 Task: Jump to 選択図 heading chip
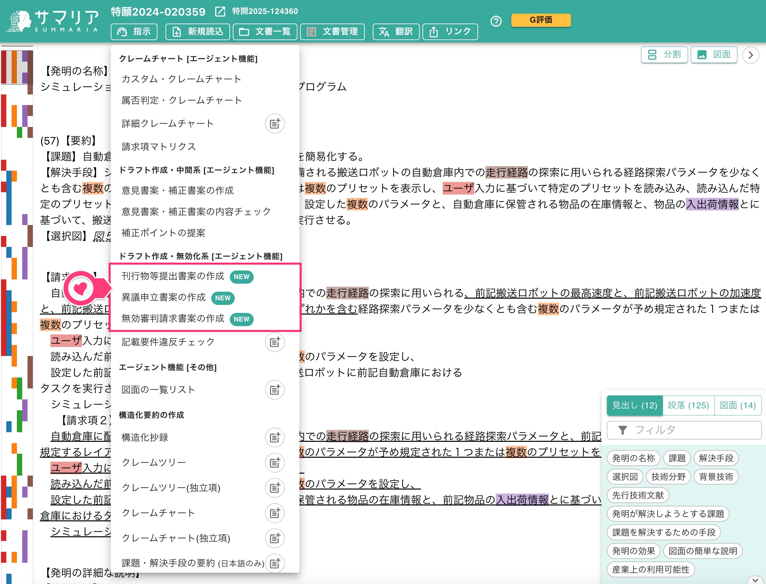click(x=625, y=477)
